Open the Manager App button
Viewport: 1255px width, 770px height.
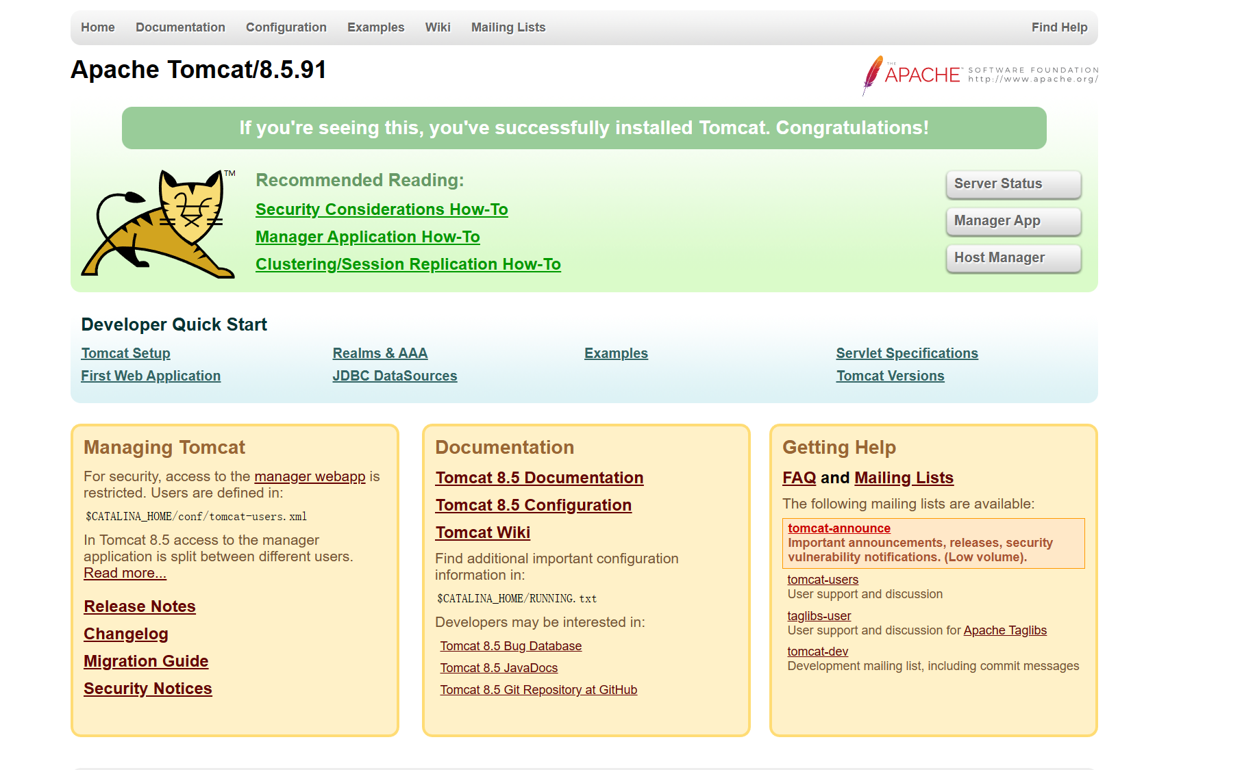[1013, 221]
